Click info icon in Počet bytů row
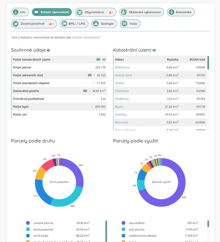Image resolution: width=220 pixels, height=242 pixels. click(92, 106)
